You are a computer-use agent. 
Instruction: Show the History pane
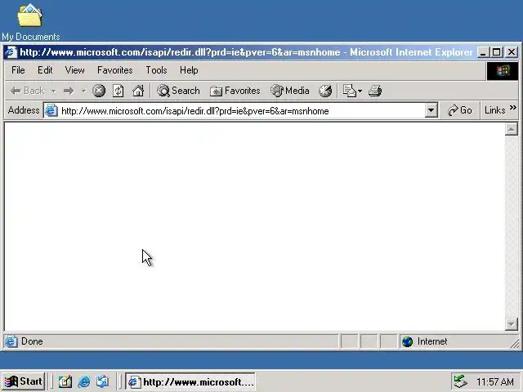point(325,91)
